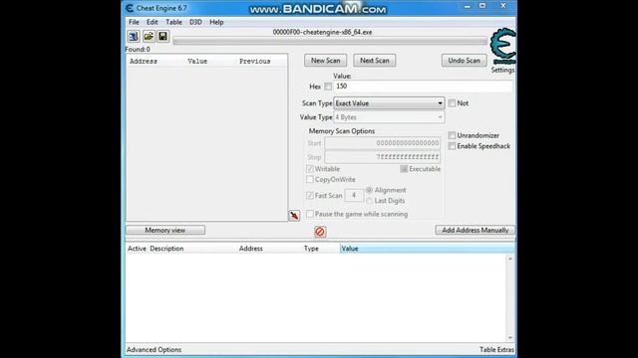Click the scan Value input field
This screenshot has width=638, height=358.
(423, 87)
